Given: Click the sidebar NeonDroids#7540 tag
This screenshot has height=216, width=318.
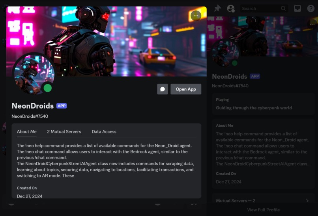Looking at the screenshot, I should coord(230,86).
